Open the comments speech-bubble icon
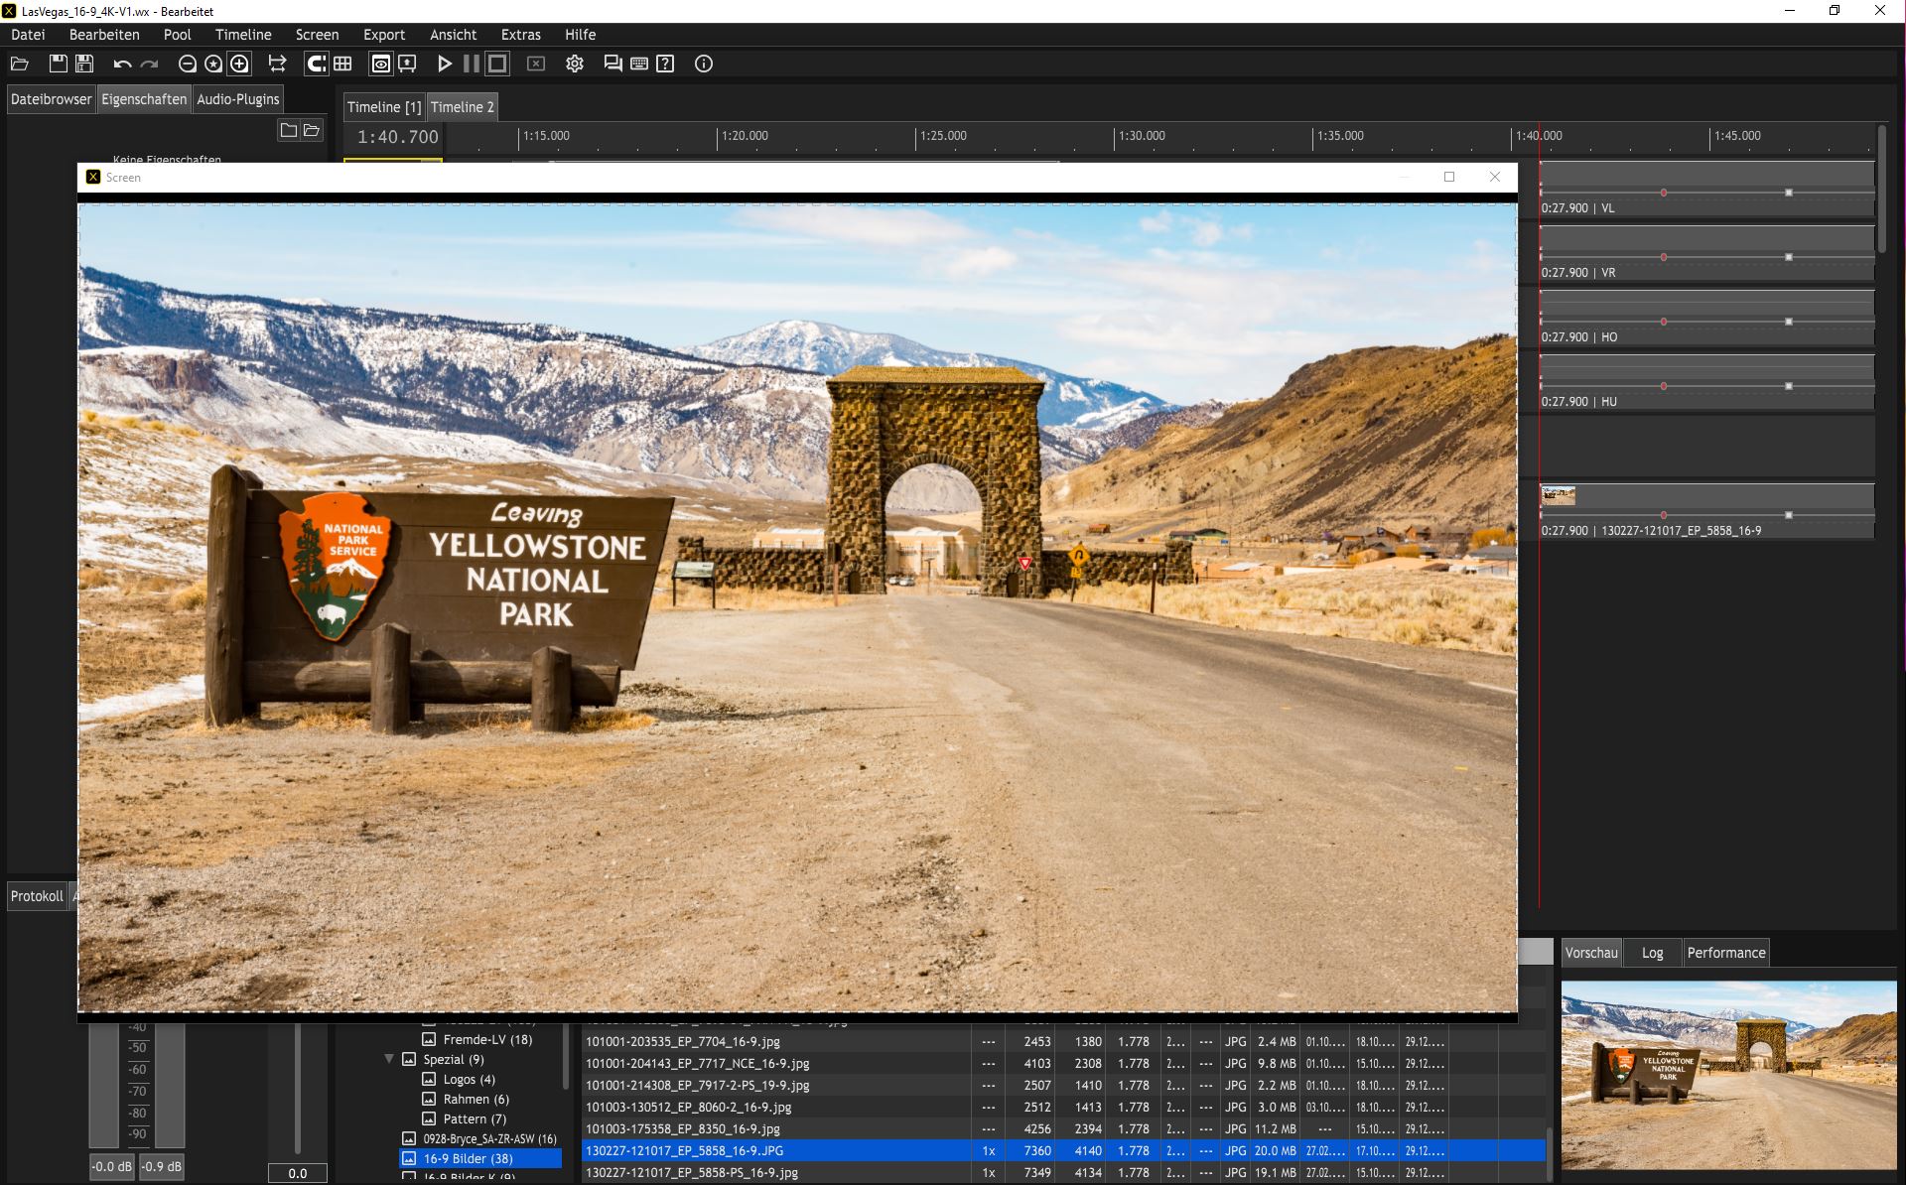 [613, 64]
